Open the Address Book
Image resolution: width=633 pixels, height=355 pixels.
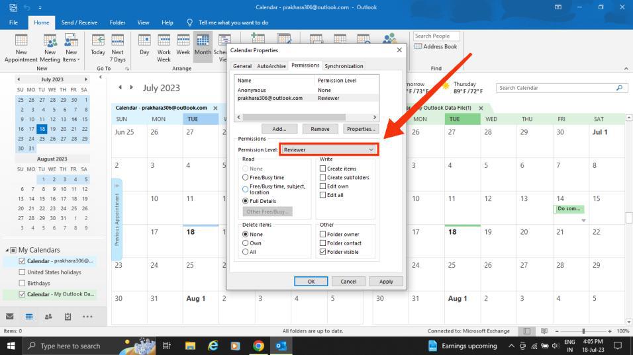coord(436,46)
